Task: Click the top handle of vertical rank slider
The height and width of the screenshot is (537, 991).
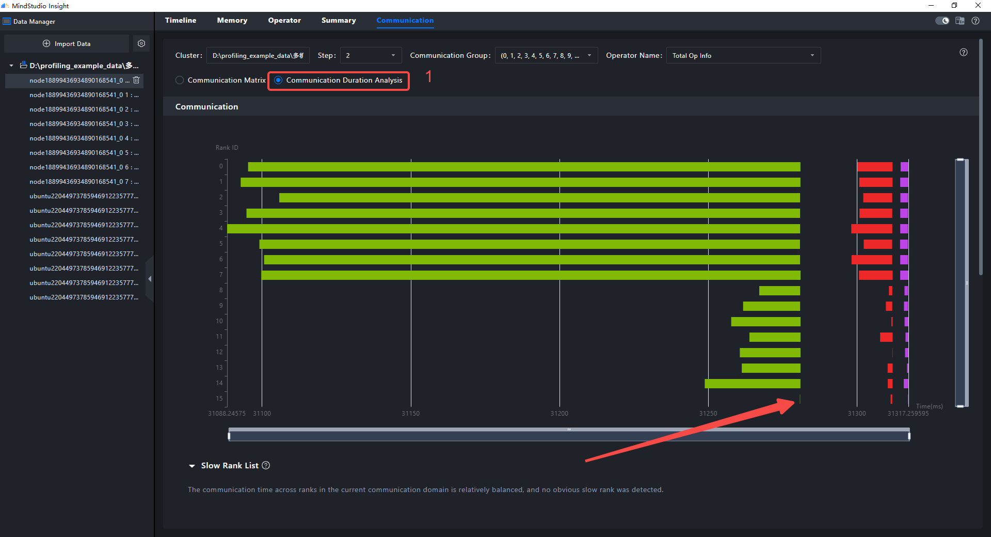Action: coord(960,160)
